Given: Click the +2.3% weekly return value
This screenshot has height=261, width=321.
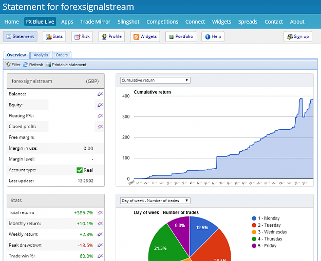Looking at the screenshot, I should coord(86,234).
